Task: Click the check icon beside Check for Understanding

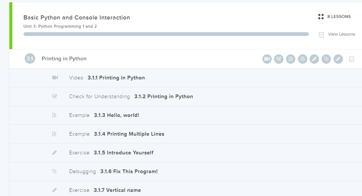Action: [x=55, y=96]
